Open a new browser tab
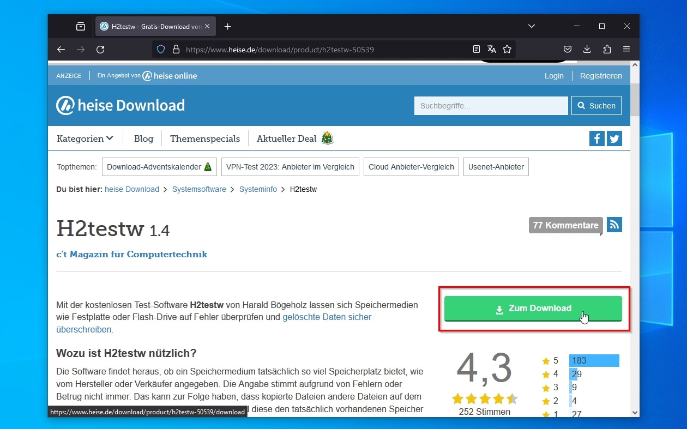Viewport: 687px width, 429px height. [228, 26]
